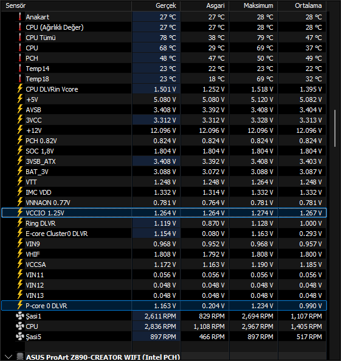341x361 pixels.
Task: Click the lightning bolt icon for +12V
Action: 20,130
